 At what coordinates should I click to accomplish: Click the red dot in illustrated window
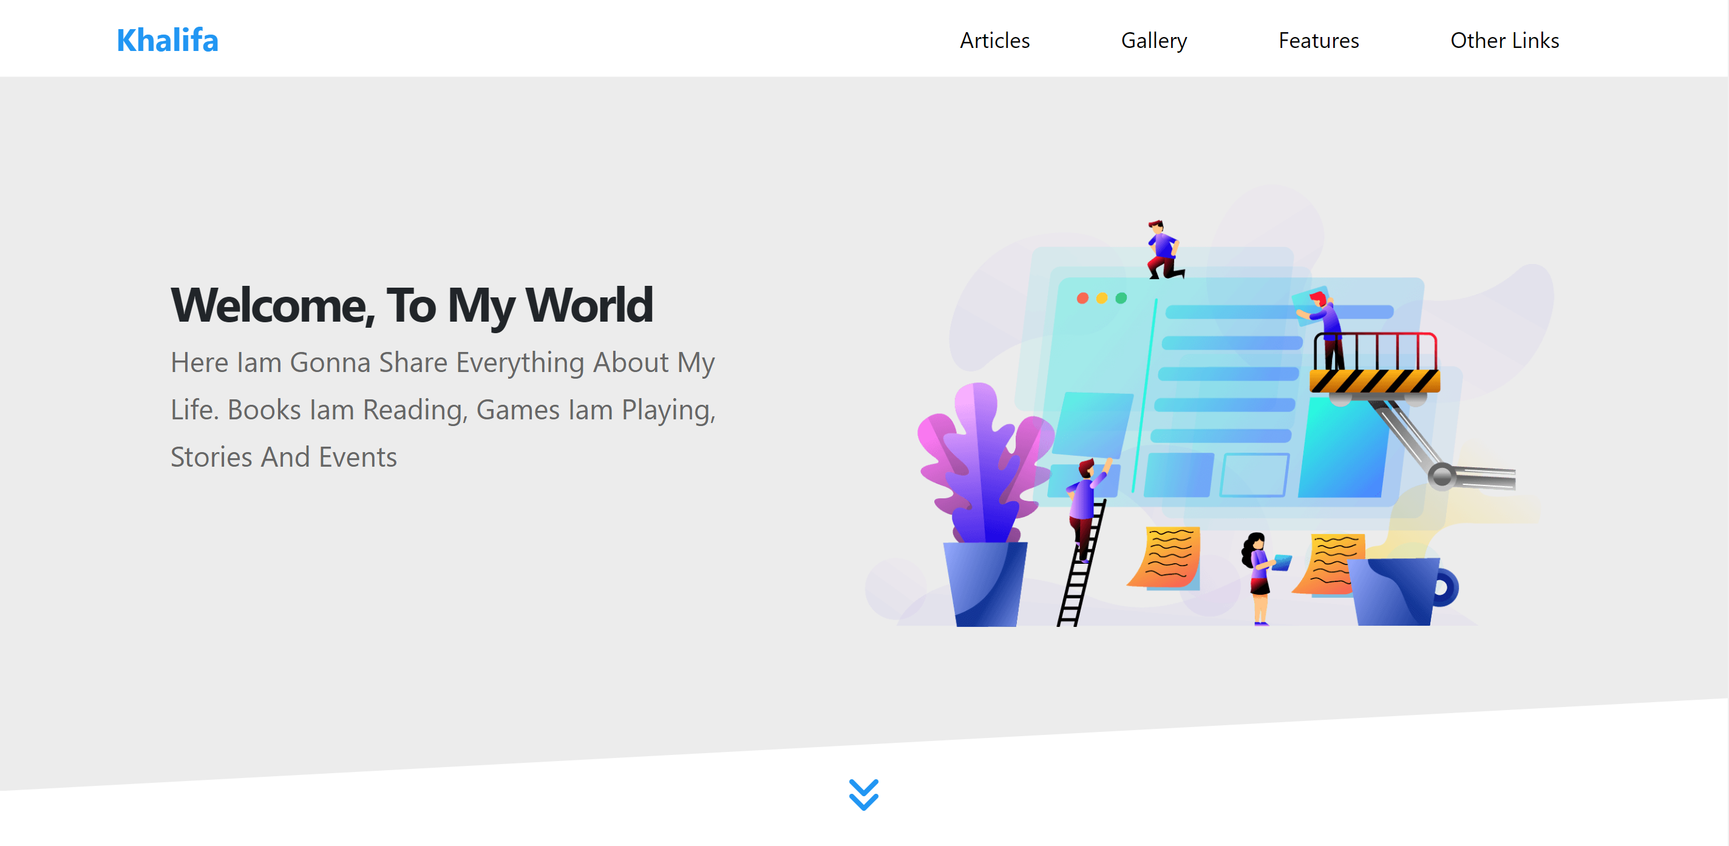point(1082,298)
